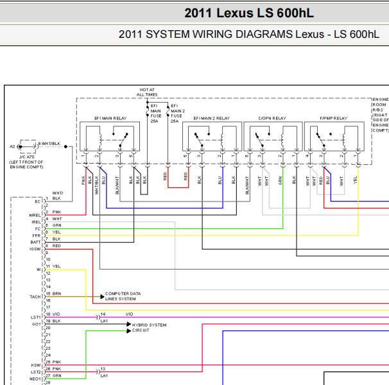Select the "FC" terminal label
The image size is (389, 385).
[x=37, y=229]
